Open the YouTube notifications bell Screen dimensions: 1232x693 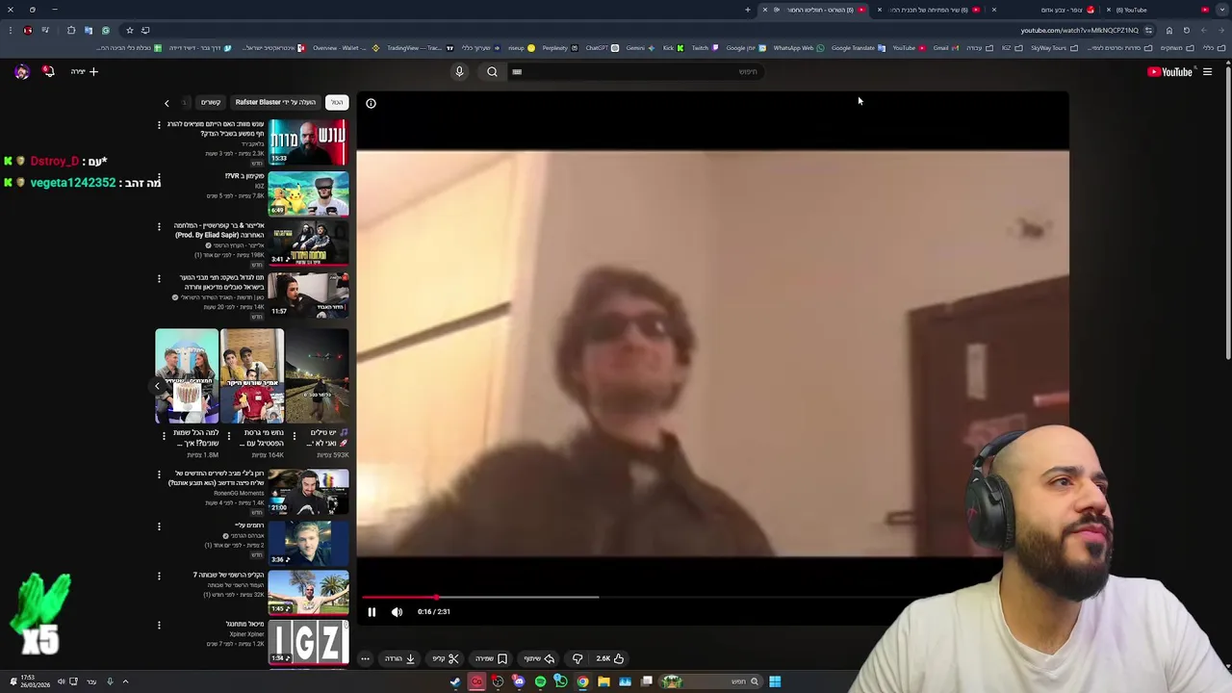[x=48, y=71]
